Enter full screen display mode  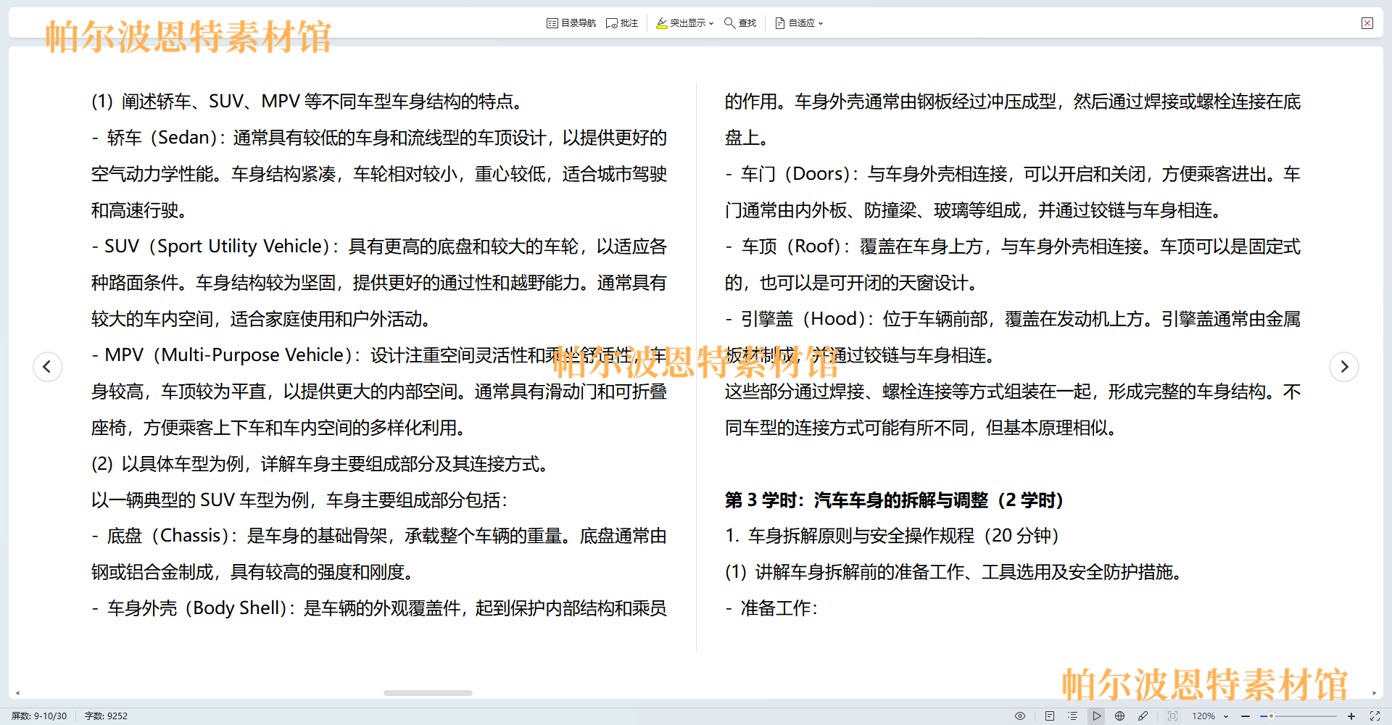pos(1375,716)
